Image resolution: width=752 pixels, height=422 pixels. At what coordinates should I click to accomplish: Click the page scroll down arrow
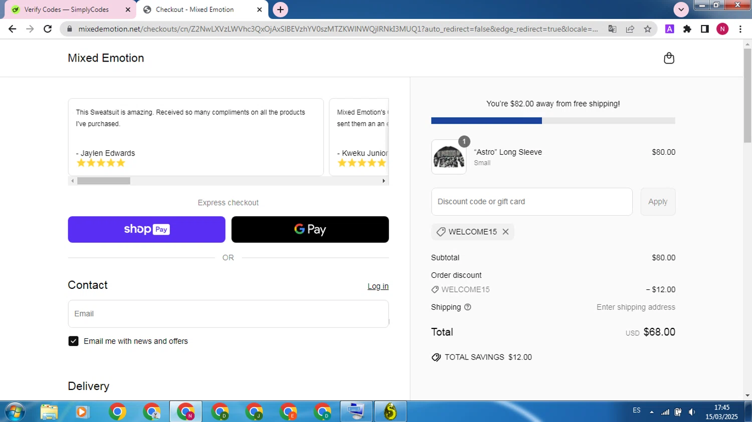(747, 395)
